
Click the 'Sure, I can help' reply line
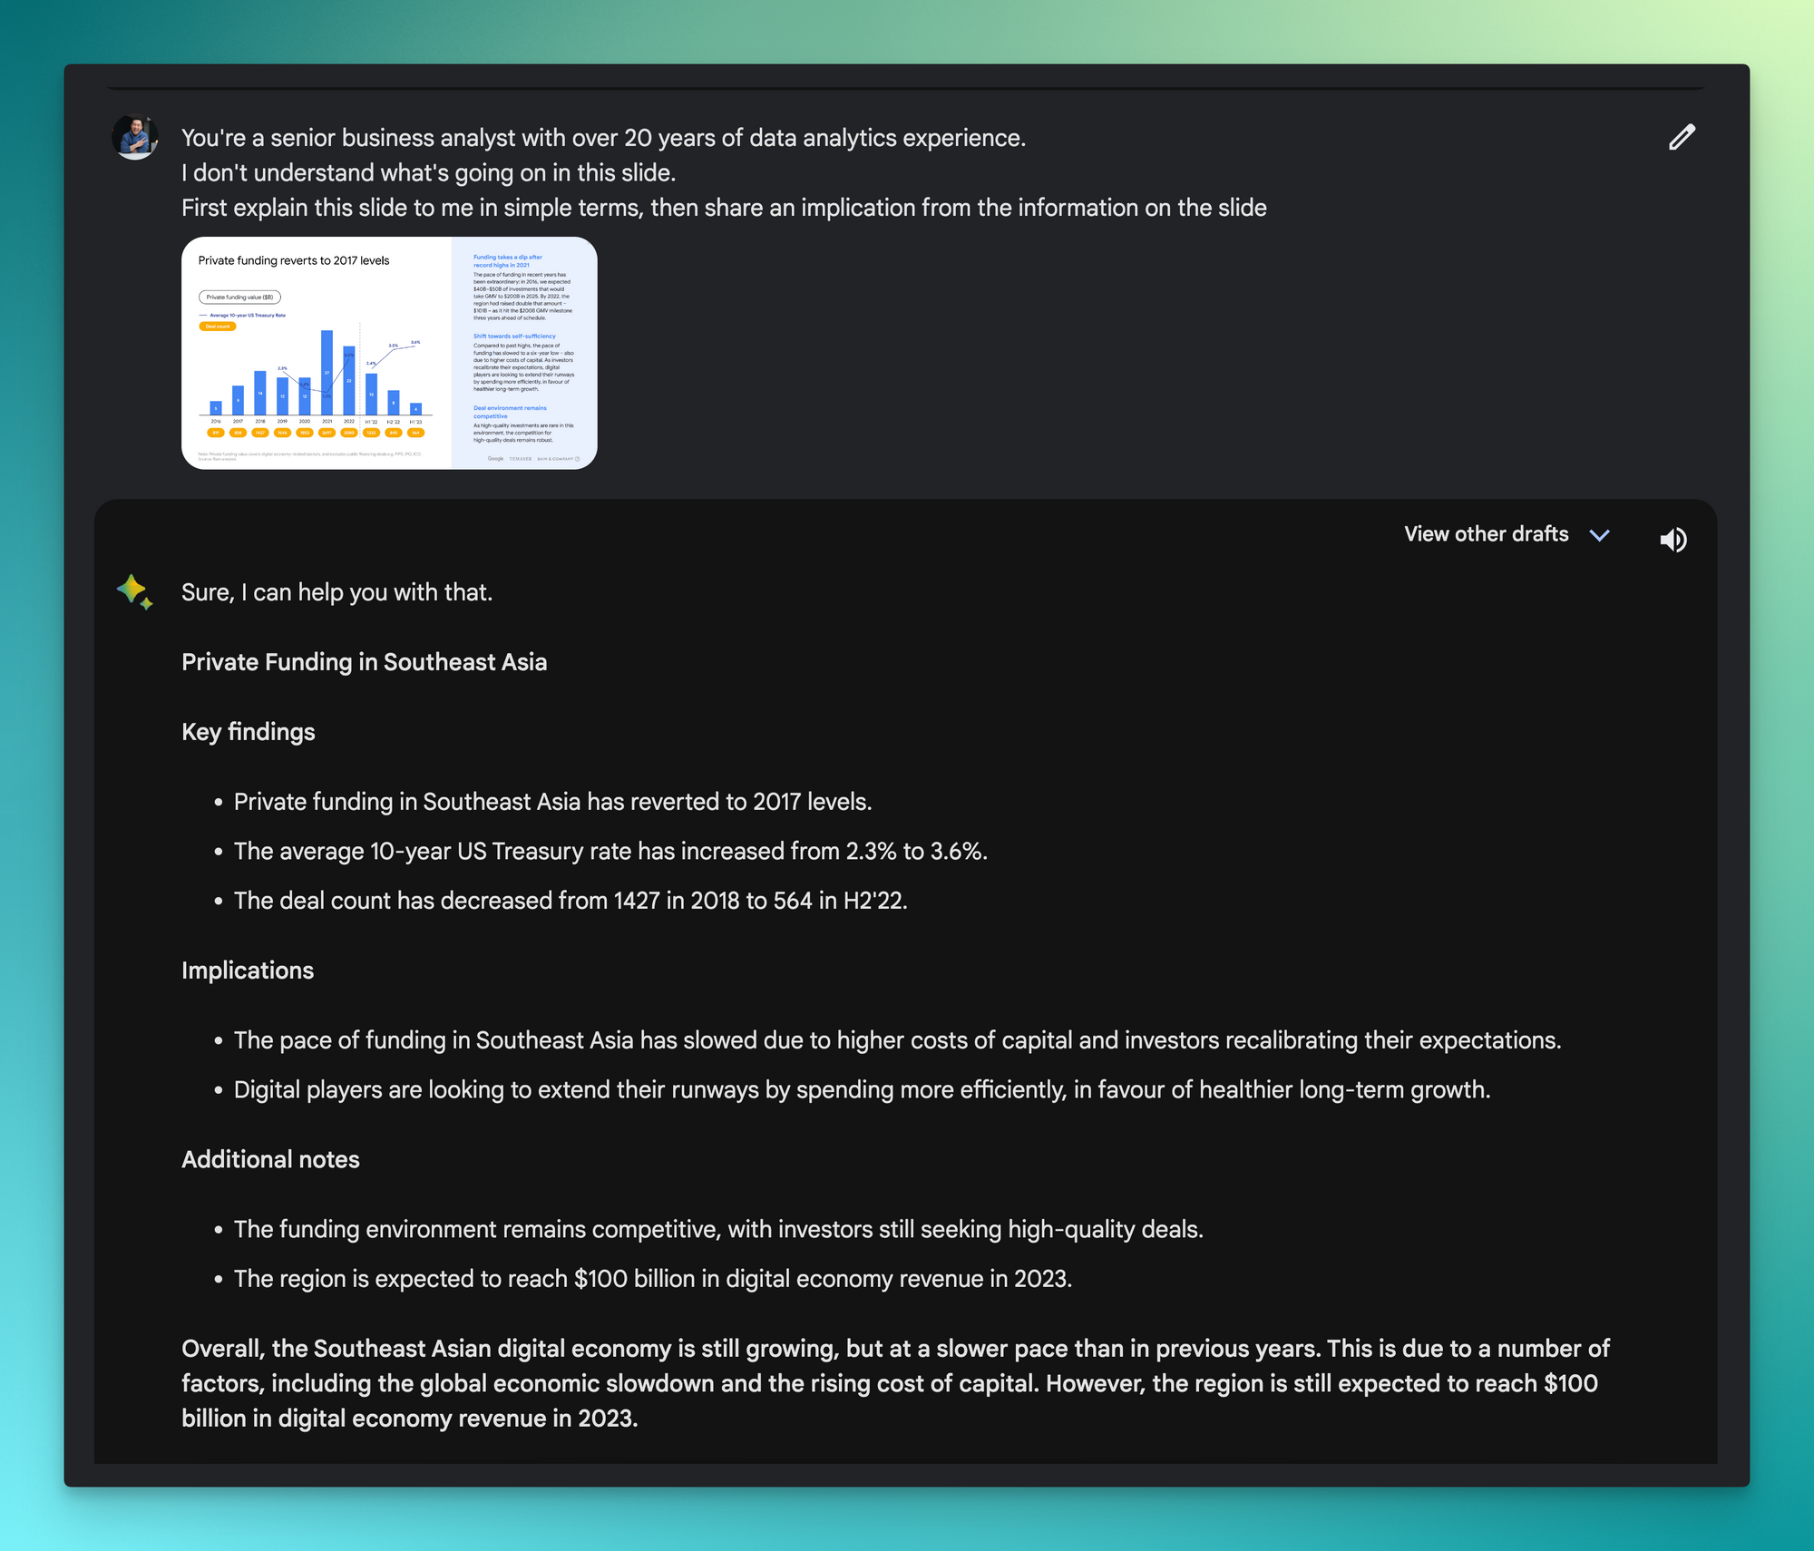pos(336,592)
